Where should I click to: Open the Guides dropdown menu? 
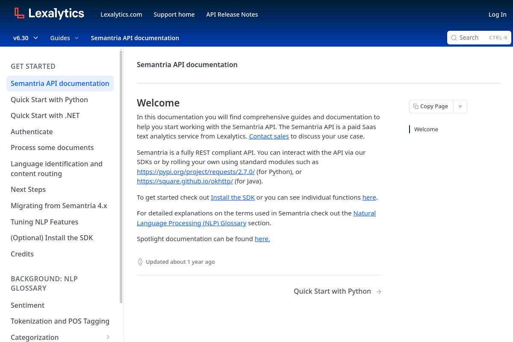65,38
